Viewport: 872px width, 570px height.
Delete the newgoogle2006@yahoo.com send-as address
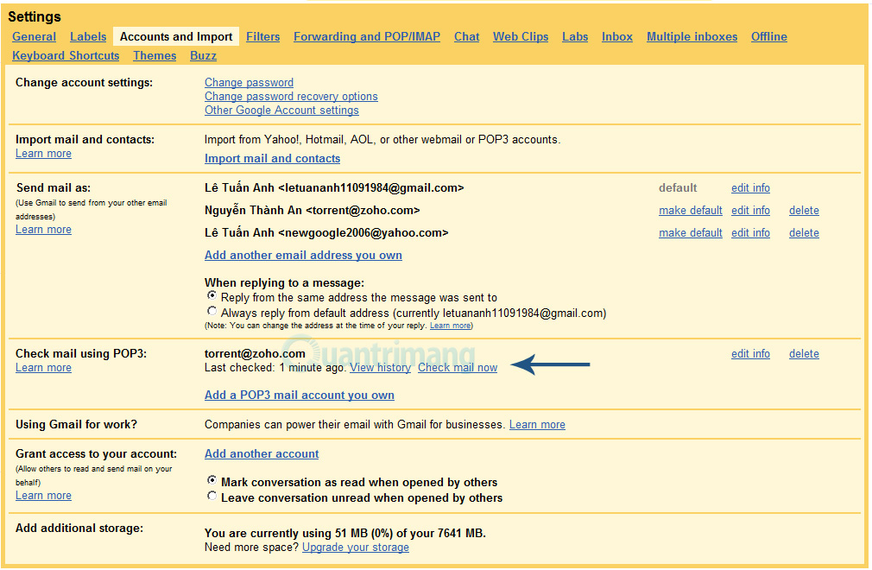(804, 232)
